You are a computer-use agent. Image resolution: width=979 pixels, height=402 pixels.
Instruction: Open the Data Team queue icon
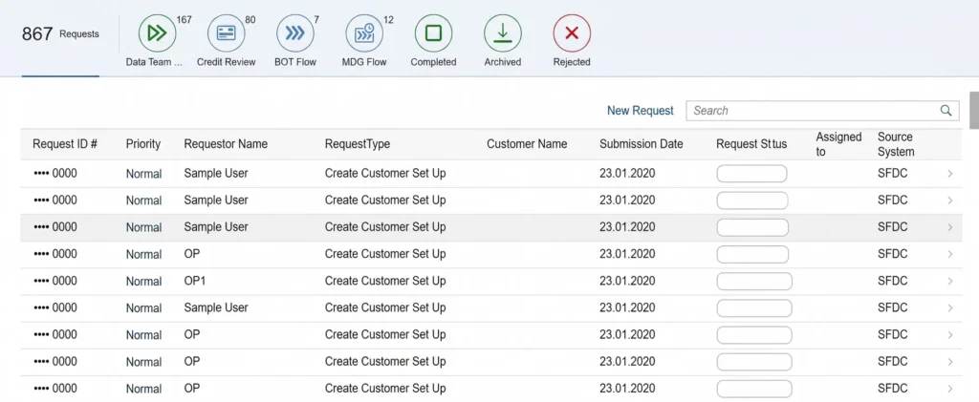click(158, 33)
